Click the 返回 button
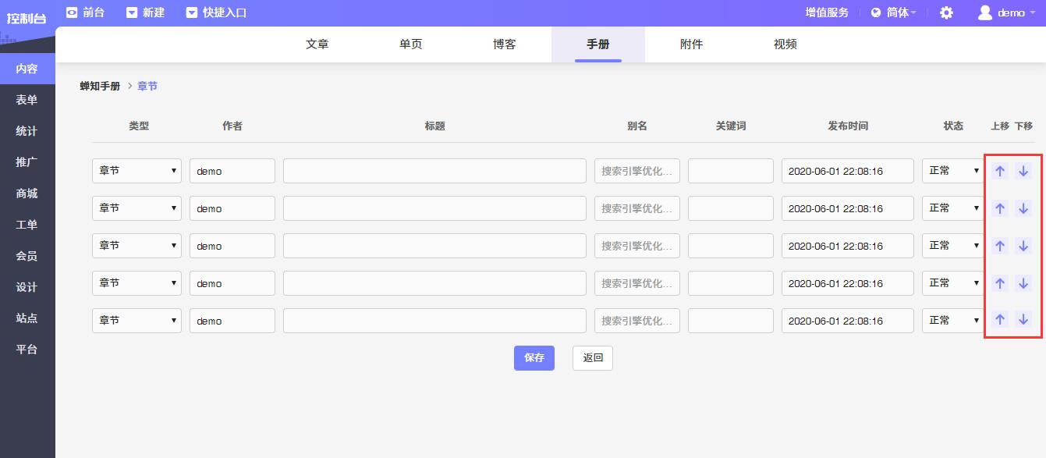 pyautogui.click(x=593, y=358)
